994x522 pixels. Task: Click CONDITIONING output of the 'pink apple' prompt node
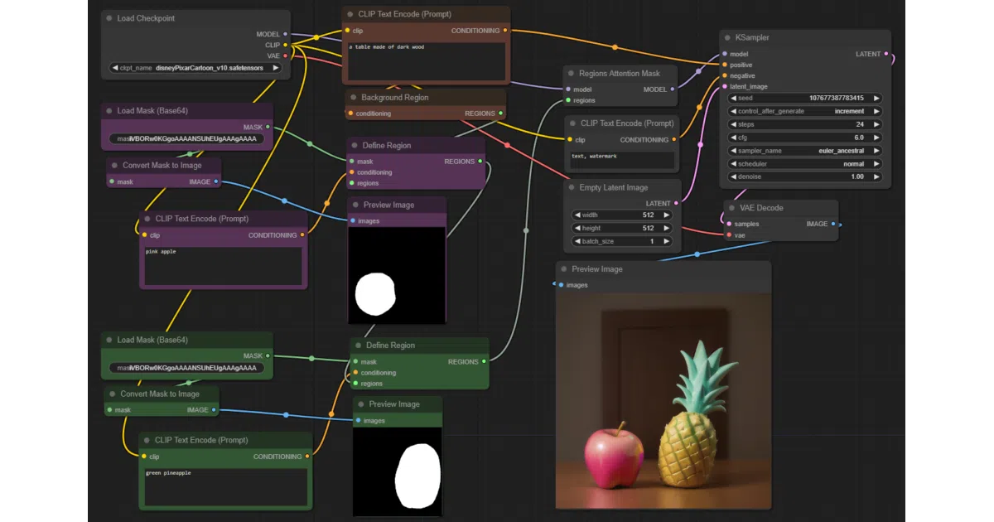(x=302, y=235)
